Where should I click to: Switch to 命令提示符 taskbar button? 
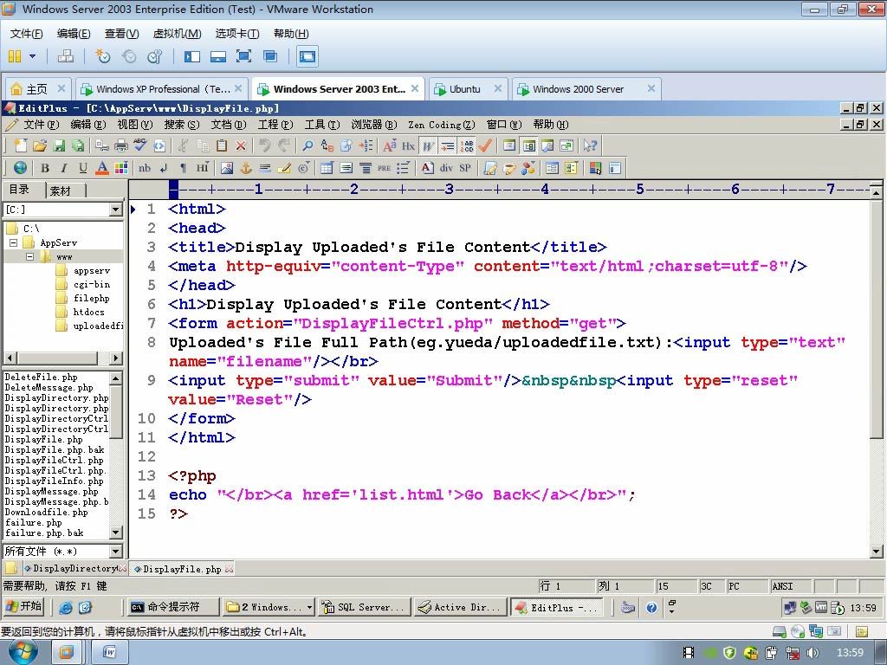(172, 607)
